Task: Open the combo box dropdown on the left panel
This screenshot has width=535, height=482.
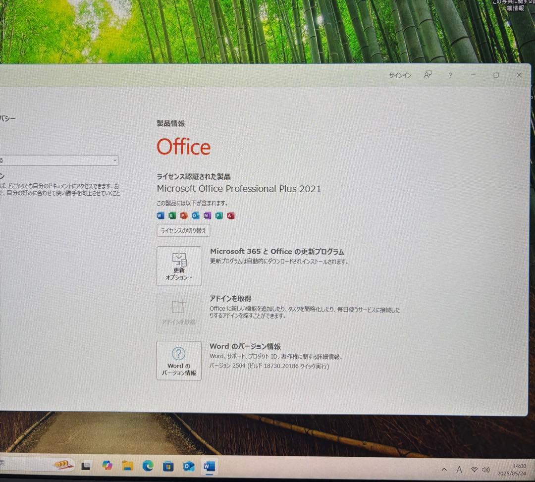Action: coord(115,160)
